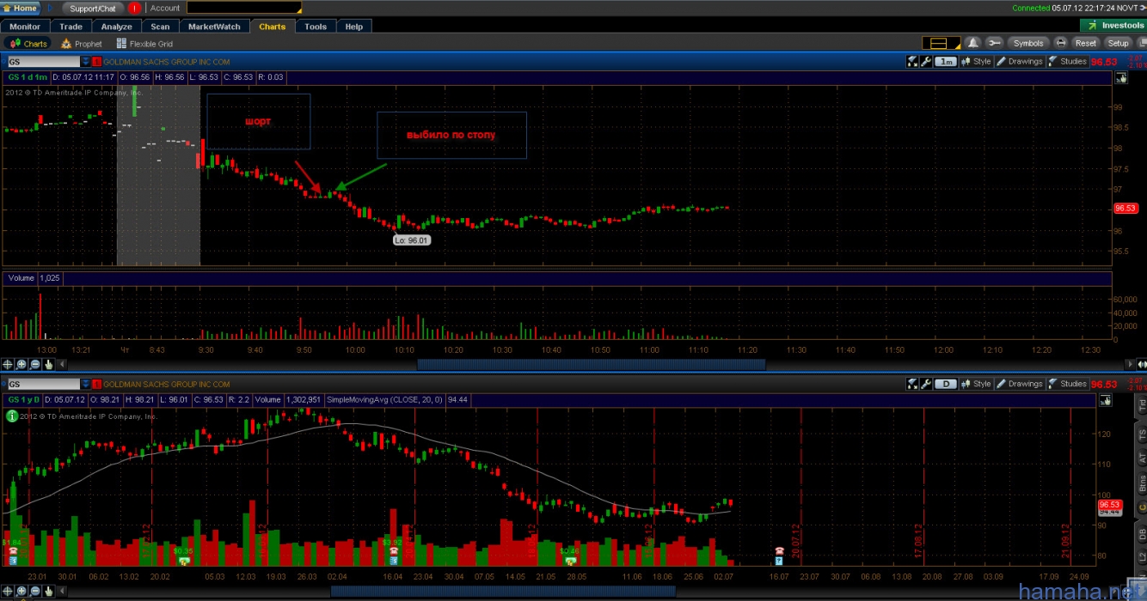The width and height of the screenshot is (1147, 601).
Task: Click zoom out magnifier below upper chart
Action: click(35, 364)
